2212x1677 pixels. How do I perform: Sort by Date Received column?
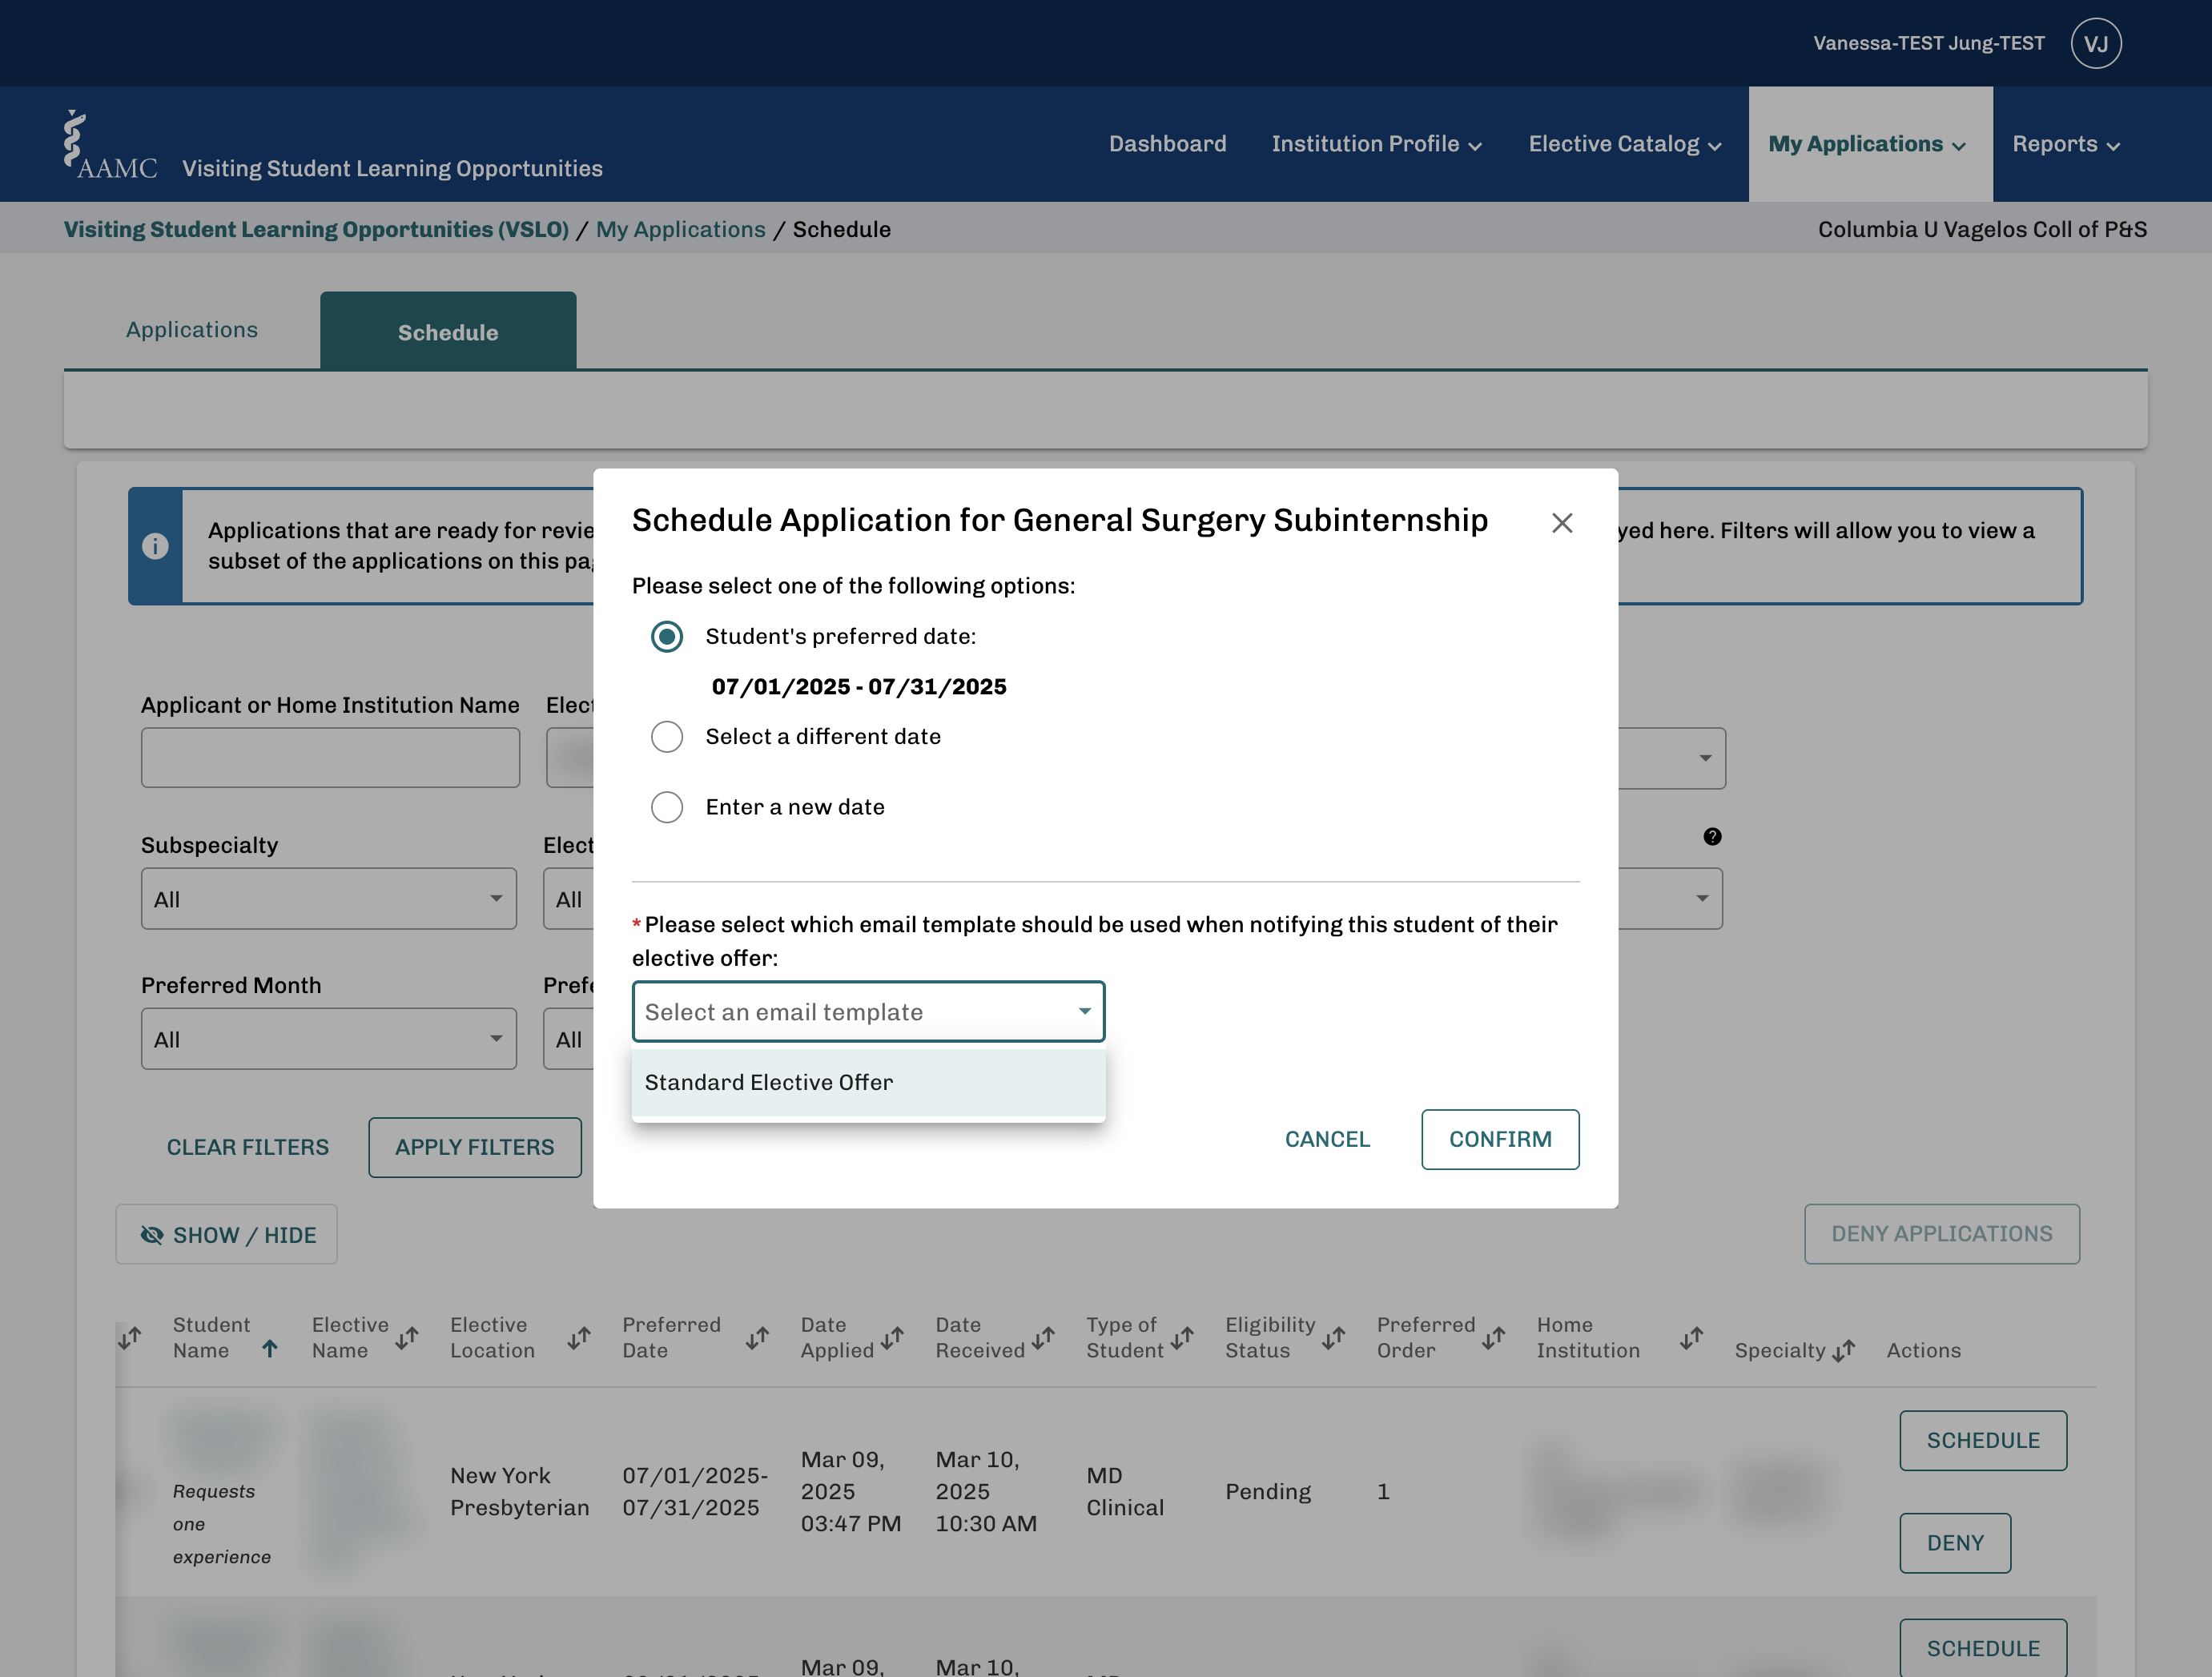coord(1043,1337)
